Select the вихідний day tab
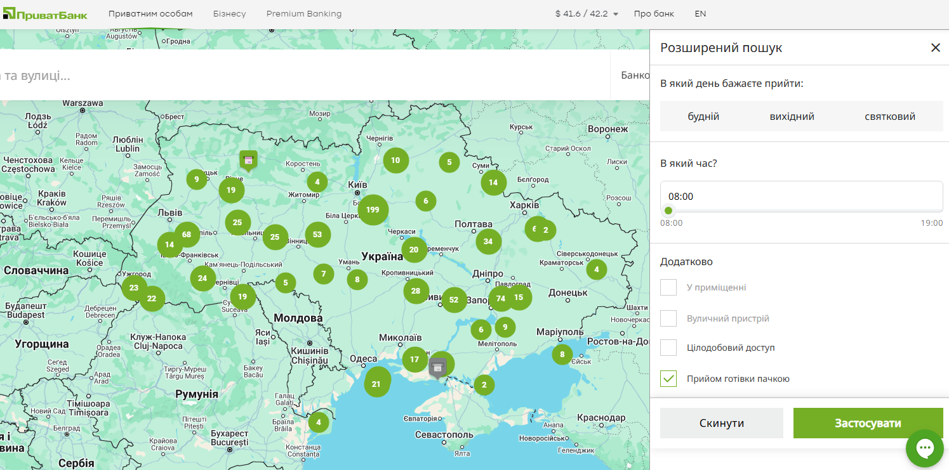 (792, 117)
